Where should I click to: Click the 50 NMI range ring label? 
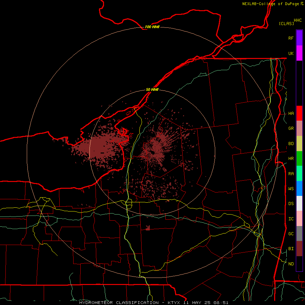pos(152,89)
